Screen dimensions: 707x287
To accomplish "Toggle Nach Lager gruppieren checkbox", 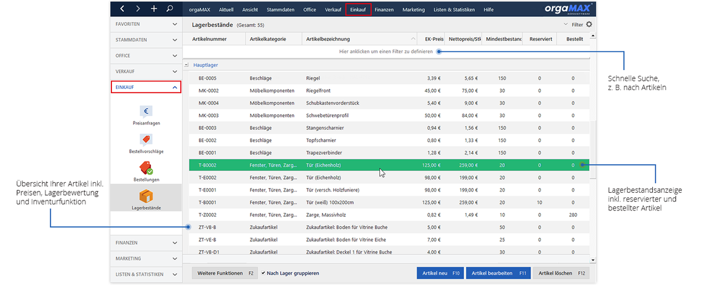I will point(263,273).
